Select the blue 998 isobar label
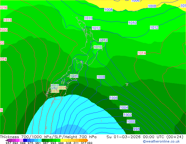Image resolution: width=186 pixels, height=144 pixels. (136, 129)
